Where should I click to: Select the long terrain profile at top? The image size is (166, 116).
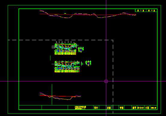point(88,14)
